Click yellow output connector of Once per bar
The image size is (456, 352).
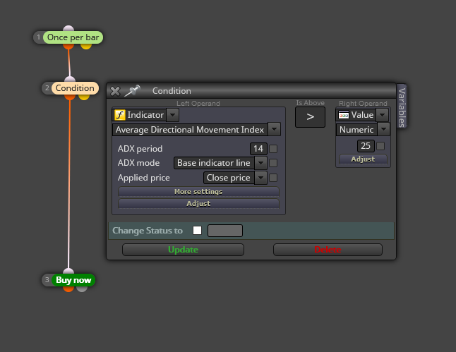point(86,47)
